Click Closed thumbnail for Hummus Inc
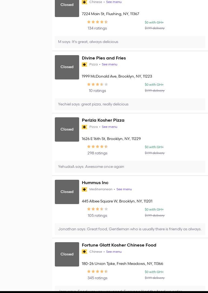208x293 pixels. (67, 192)
